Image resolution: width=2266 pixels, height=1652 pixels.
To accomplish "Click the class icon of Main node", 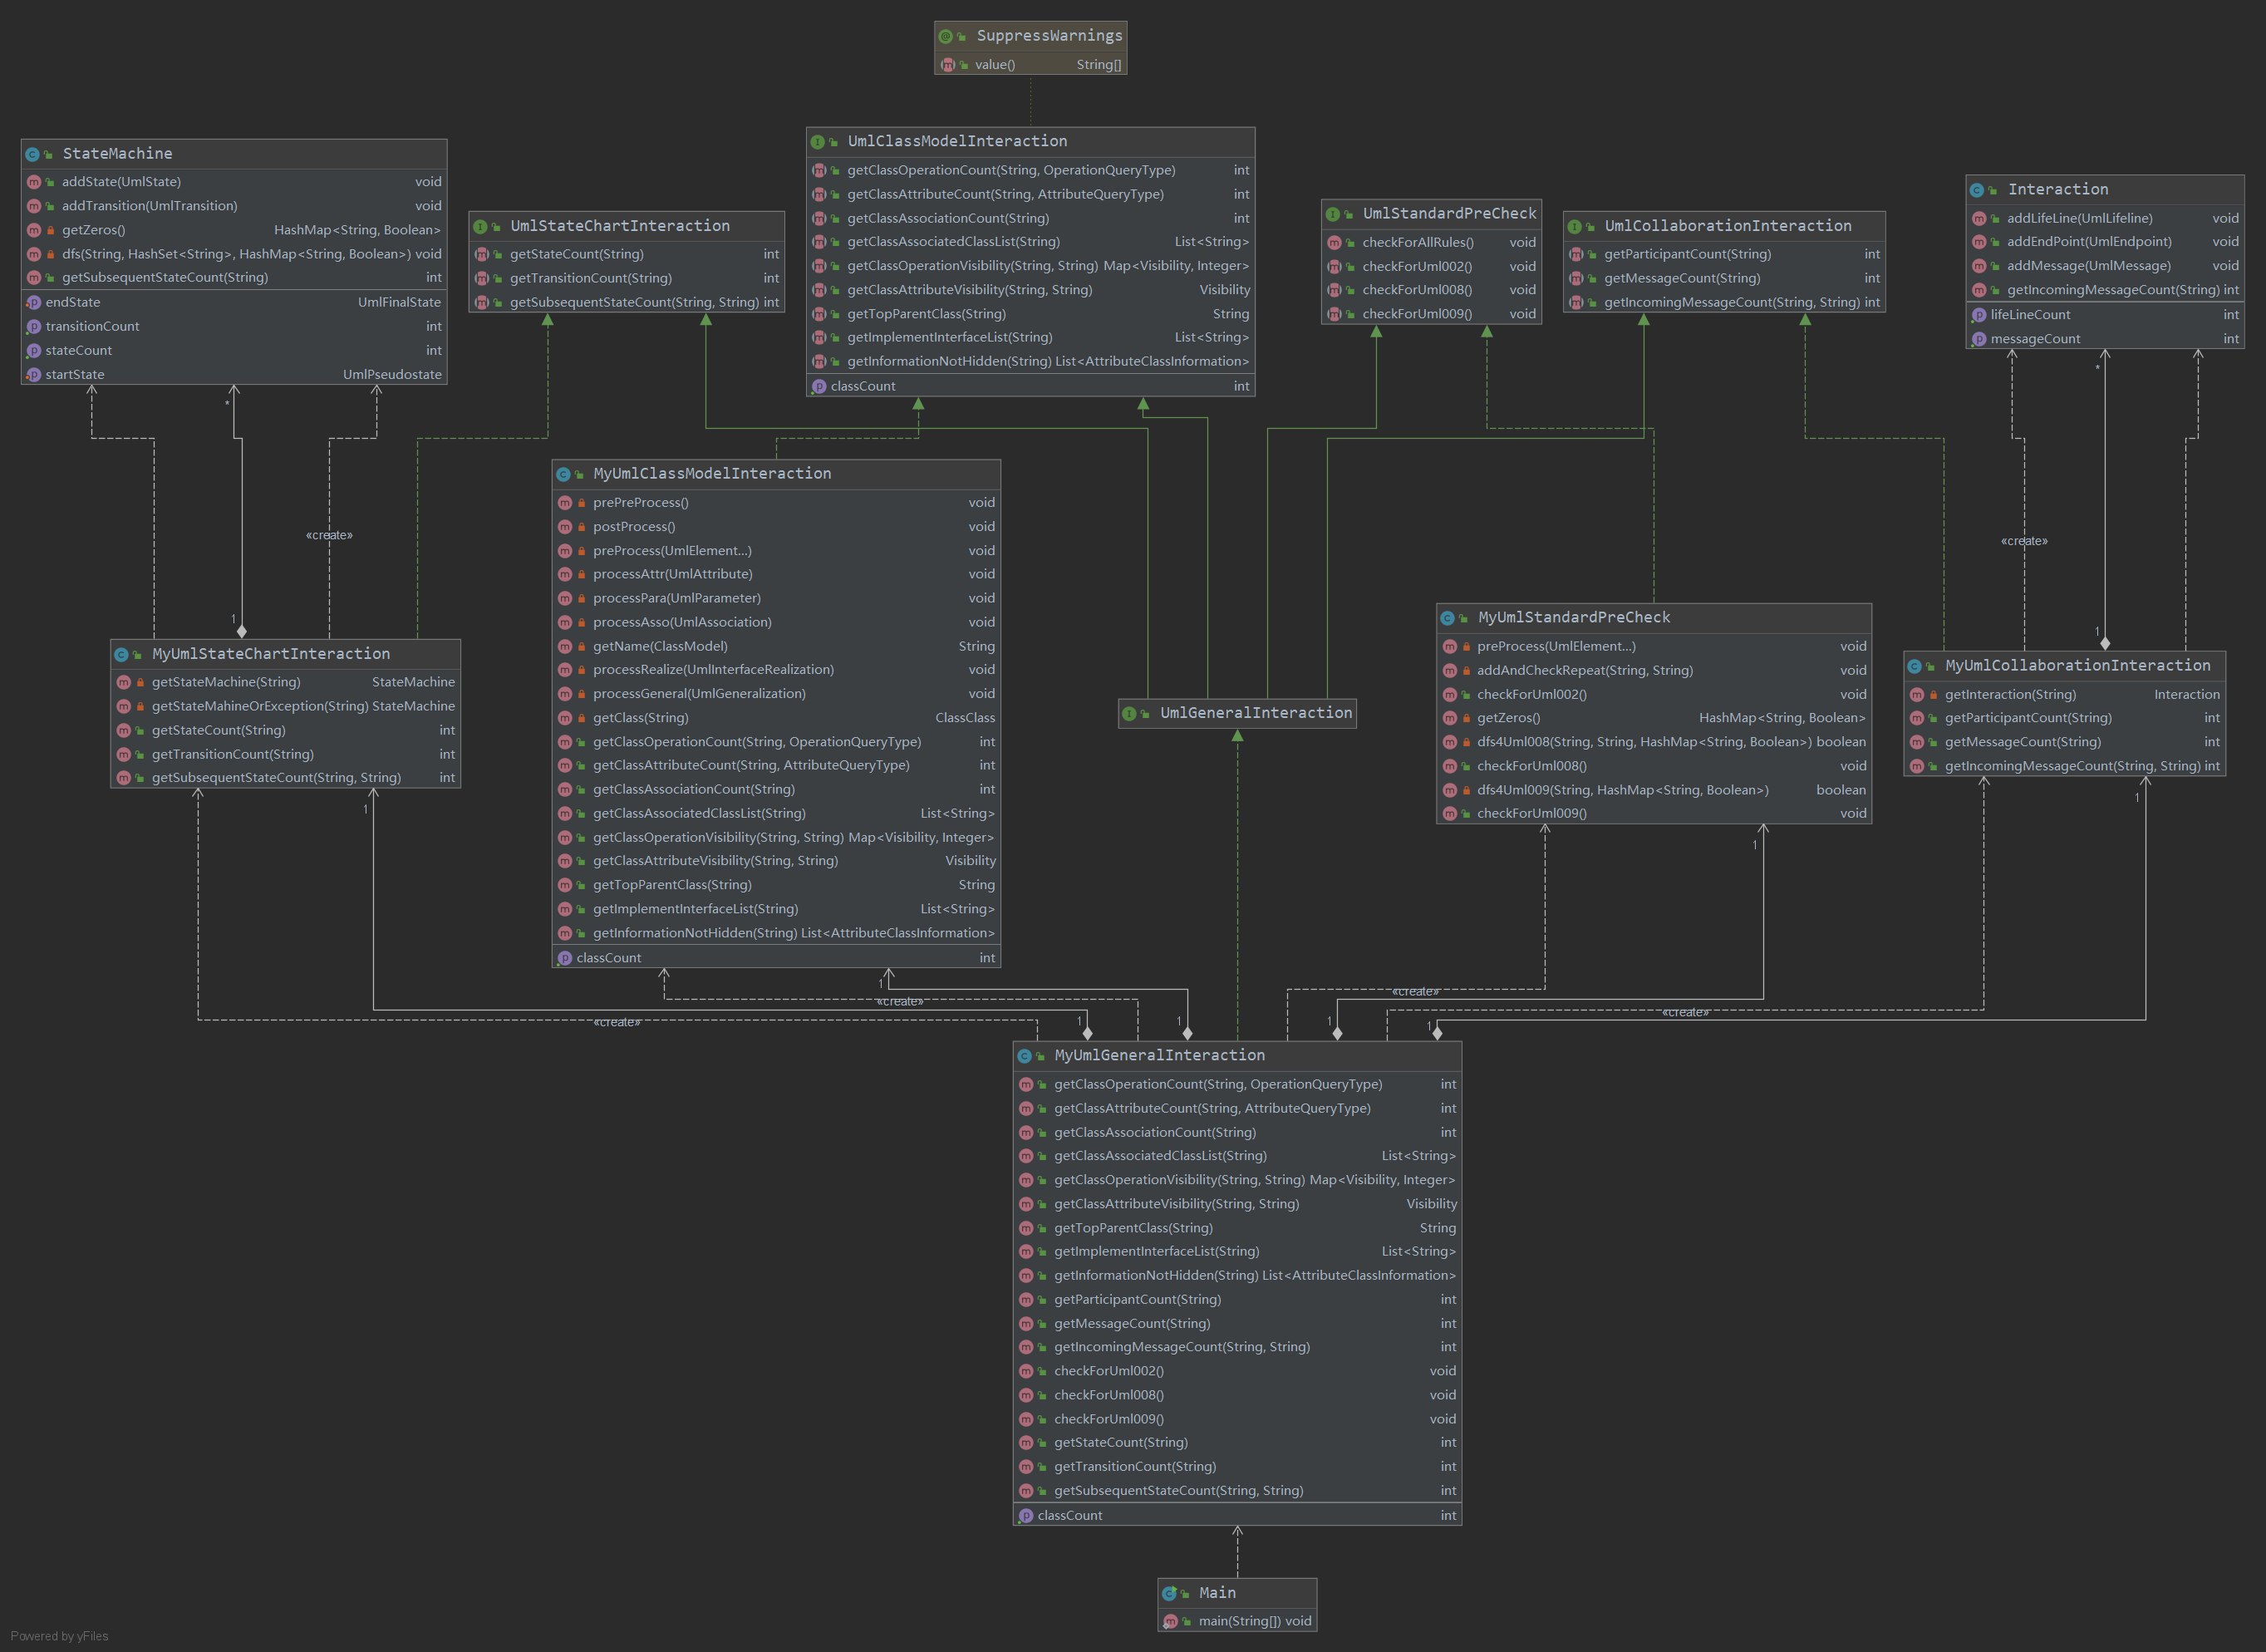I will coord(1169,1594).
